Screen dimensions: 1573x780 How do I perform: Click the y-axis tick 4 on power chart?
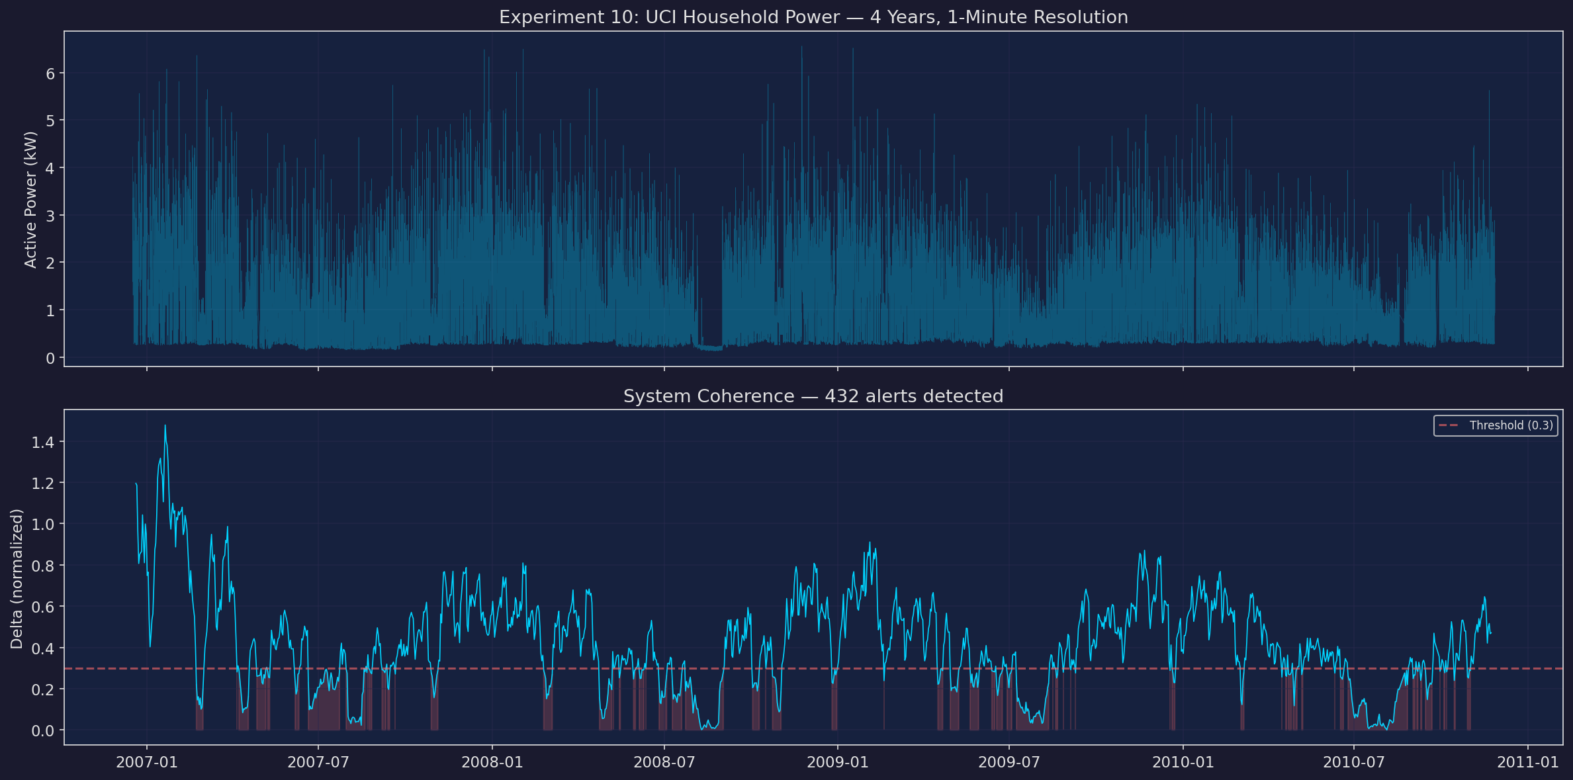click(x=50, y=168)
